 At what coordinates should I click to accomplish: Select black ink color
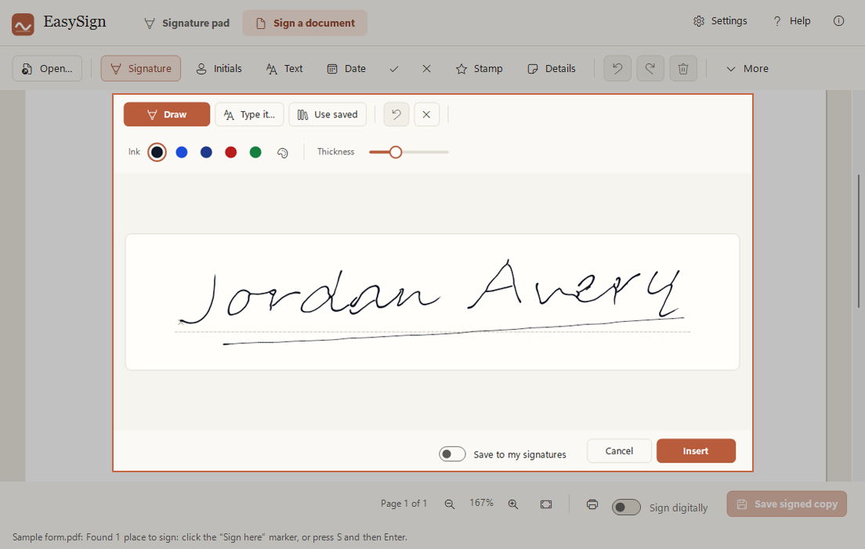pos(157,152)
